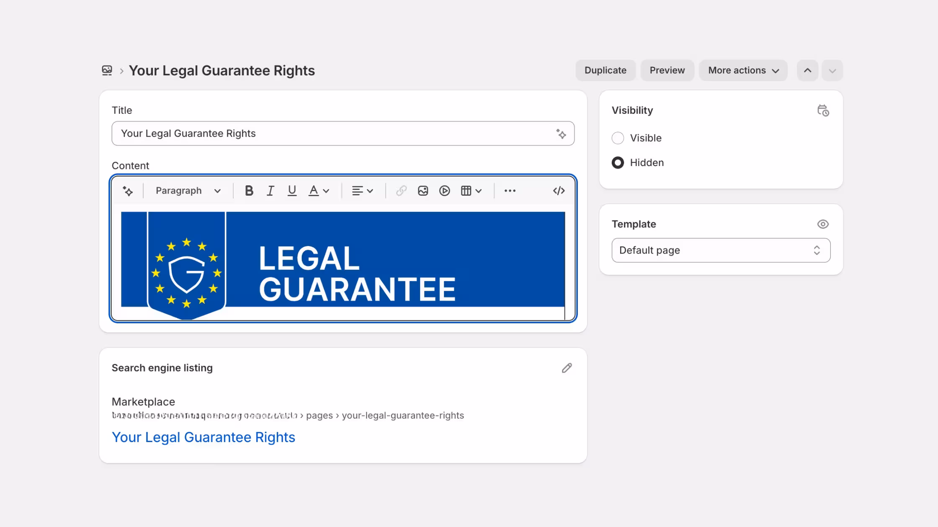Open the Paragraph style dropdown
The width and height of the screenshot is (938, 527).
(188, 191)
